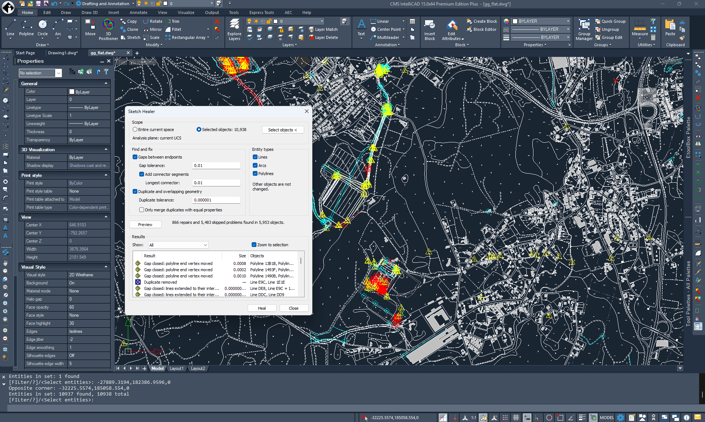This screenshot has height=422, width=705.
Task: Expand the Rectangular Array dropdown arrow
Action: [x=208, y=37]
